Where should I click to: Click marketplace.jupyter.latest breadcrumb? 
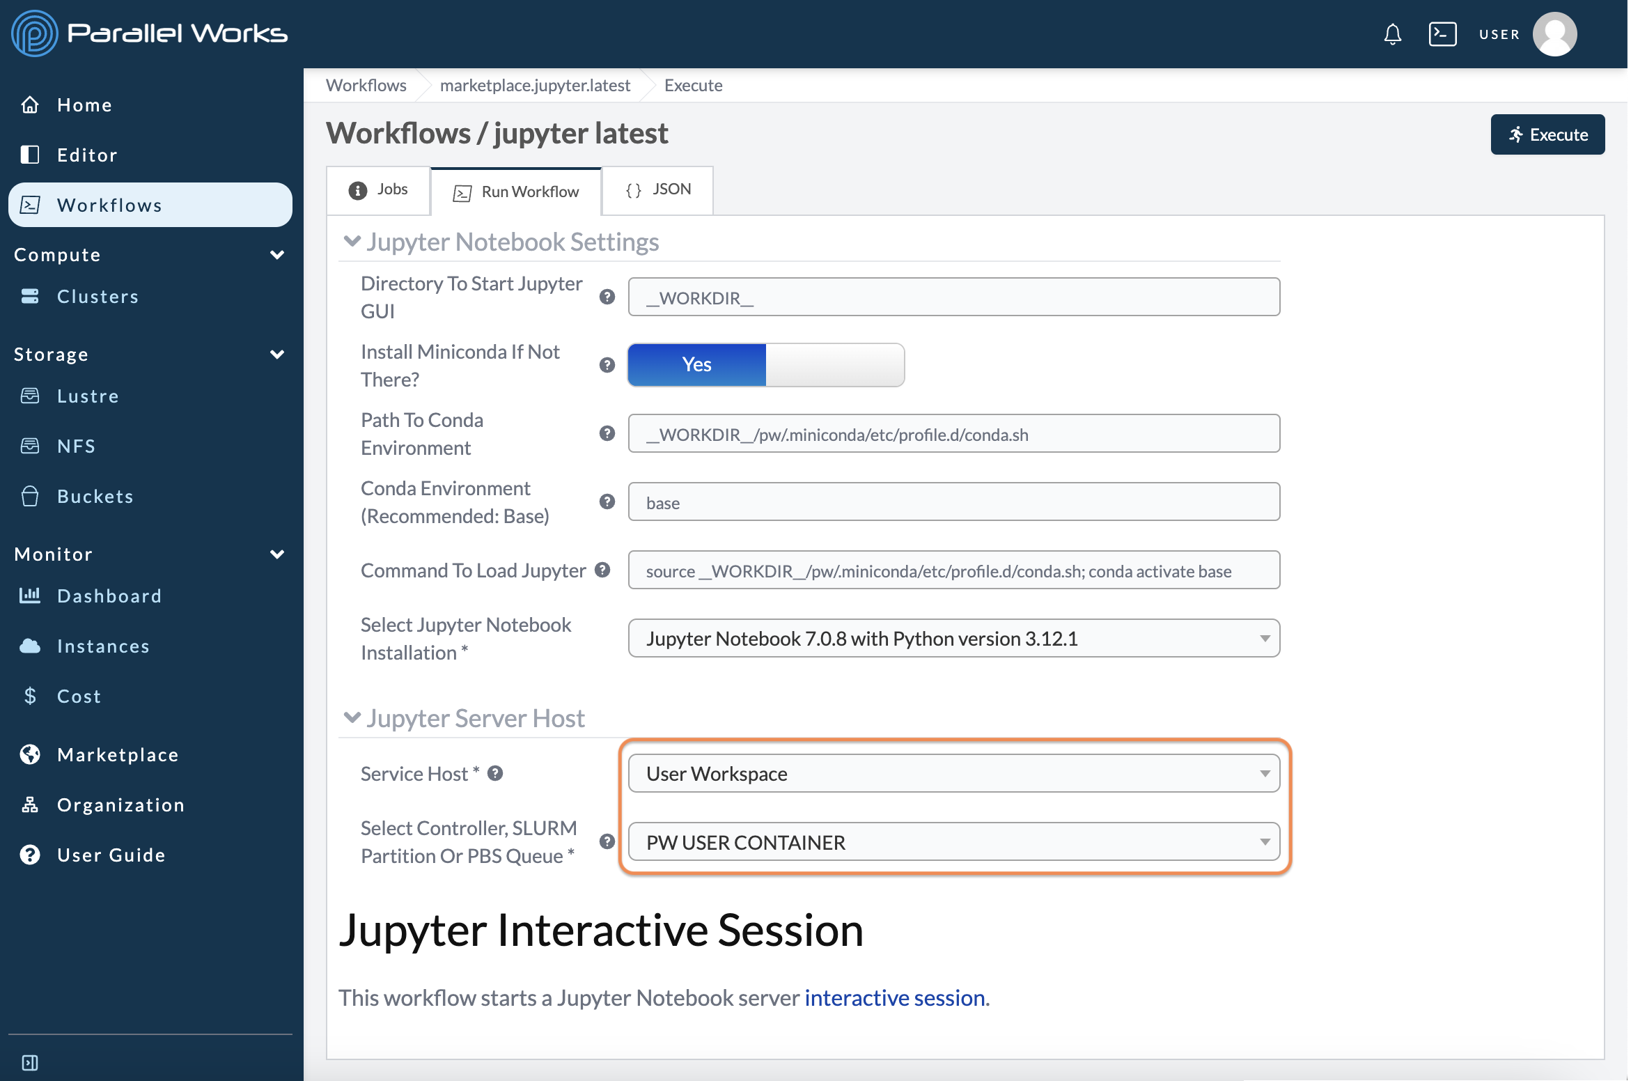(535, 85)
